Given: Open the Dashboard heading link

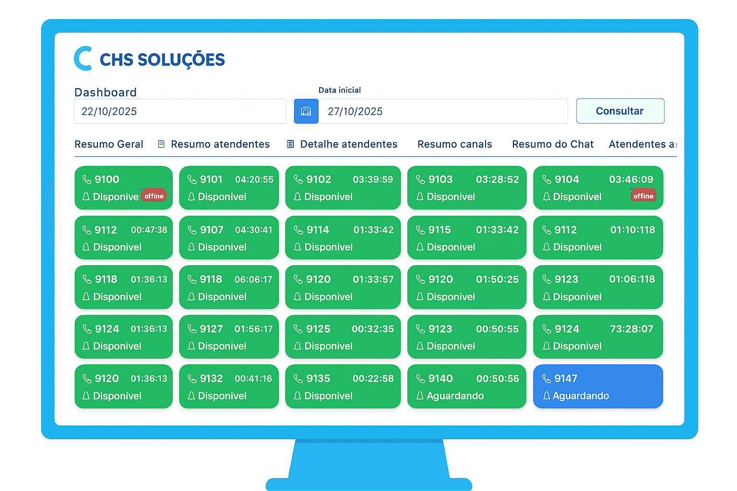Looking at the screenshot, I should coord(105,92).
